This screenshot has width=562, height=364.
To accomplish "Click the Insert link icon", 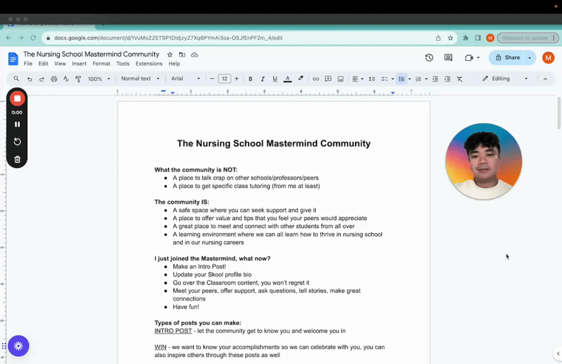I will click(316, 79).
